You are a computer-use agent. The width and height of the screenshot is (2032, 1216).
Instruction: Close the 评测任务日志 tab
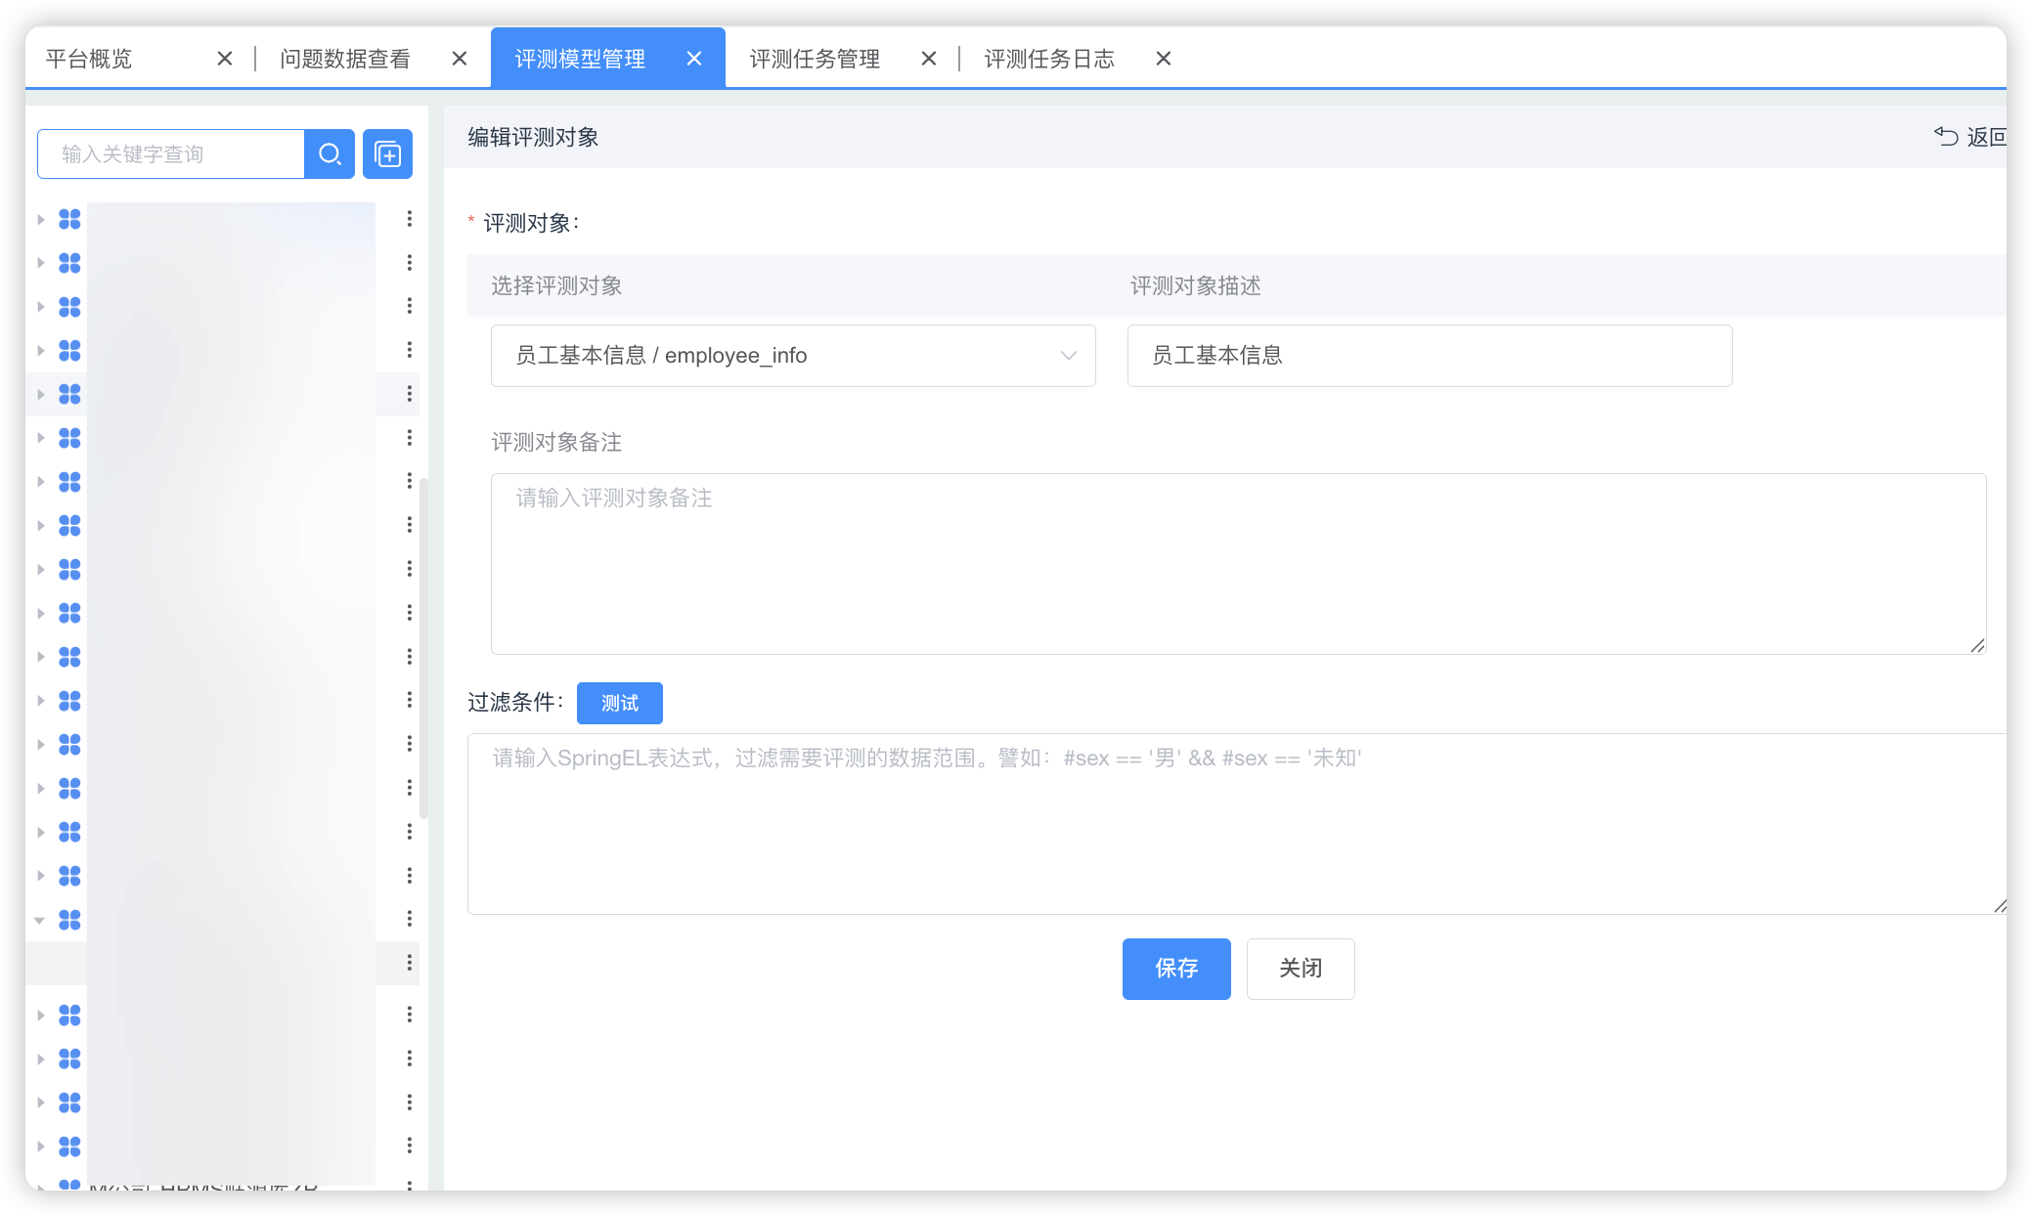[1164, 59]
